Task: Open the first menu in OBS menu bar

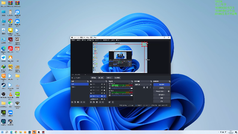Action: (73, 40)
